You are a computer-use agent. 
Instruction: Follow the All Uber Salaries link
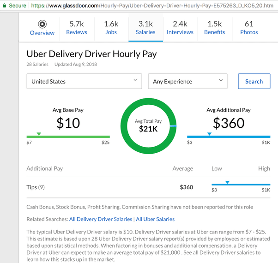click(x=155, y=219)
